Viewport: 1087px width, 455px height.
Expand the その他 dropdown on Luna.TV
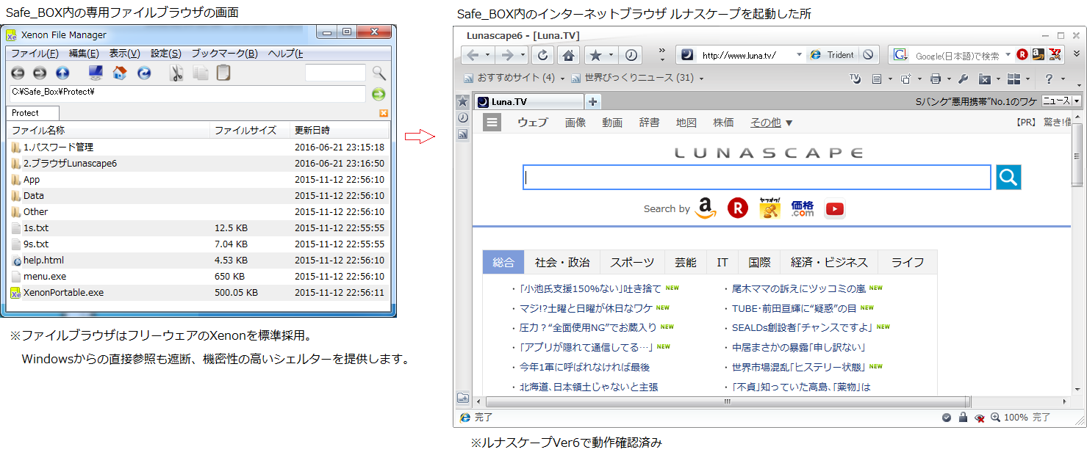(x=771, y=123)
